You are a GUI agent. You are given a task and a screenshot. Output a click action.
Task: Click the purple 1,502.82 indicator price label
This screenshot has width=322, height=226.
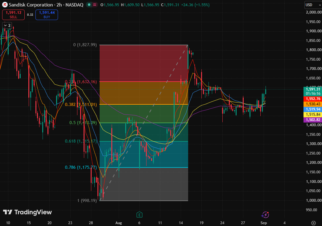pyautogui.click(x=313, y=120)
